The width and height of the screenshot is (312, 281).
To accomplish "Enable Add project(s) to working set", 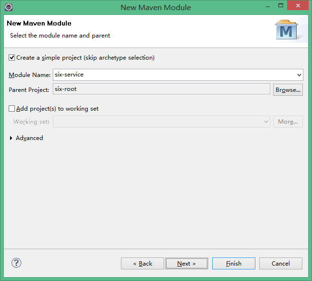I will pyautogui.click(x=12, y=109).
